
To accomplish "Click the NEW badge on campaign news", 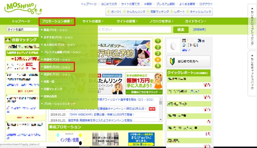I will [152, 109].
